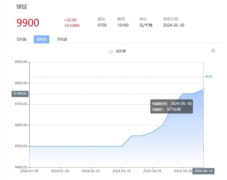
Task: Click the data point marker above 2024-02-23
Action: coord(91,146)
